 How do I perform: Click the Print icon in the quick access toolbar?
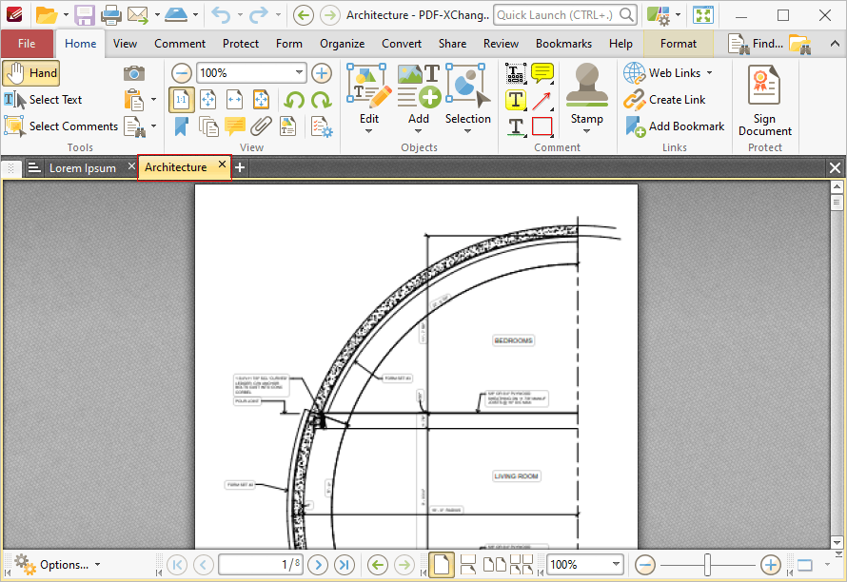click(x=111, y=15)
